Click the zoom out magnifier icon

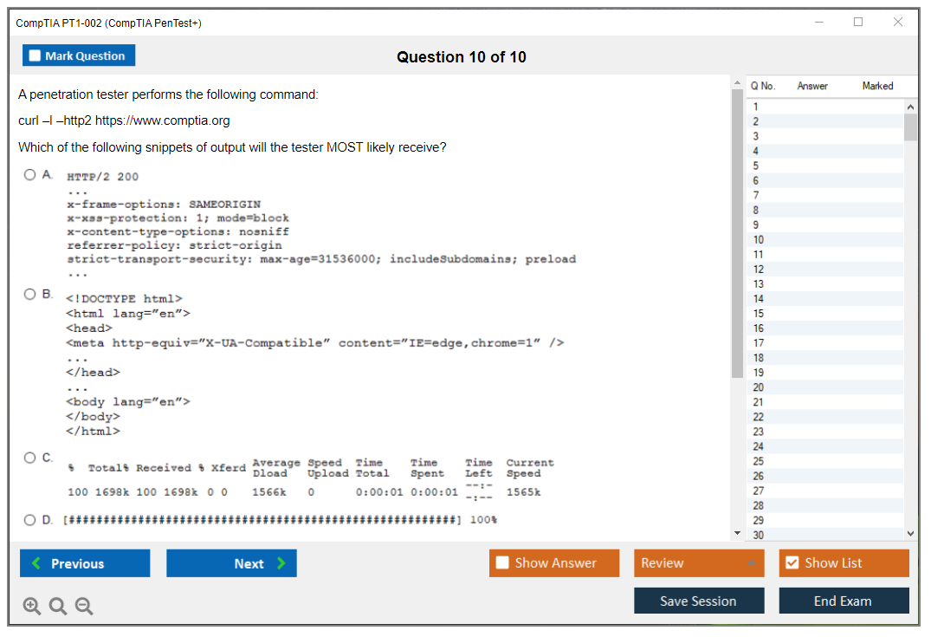84,607
